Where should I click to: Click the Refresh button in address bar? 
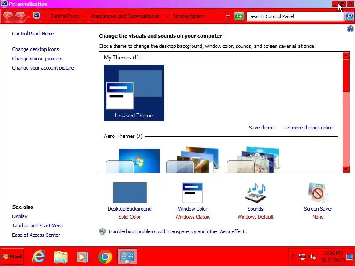tap(239, 16)
